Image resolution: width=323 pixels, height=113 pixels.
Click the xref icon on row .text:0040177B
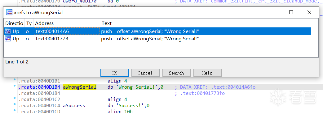pyautogui.click(x=8, y=38)
